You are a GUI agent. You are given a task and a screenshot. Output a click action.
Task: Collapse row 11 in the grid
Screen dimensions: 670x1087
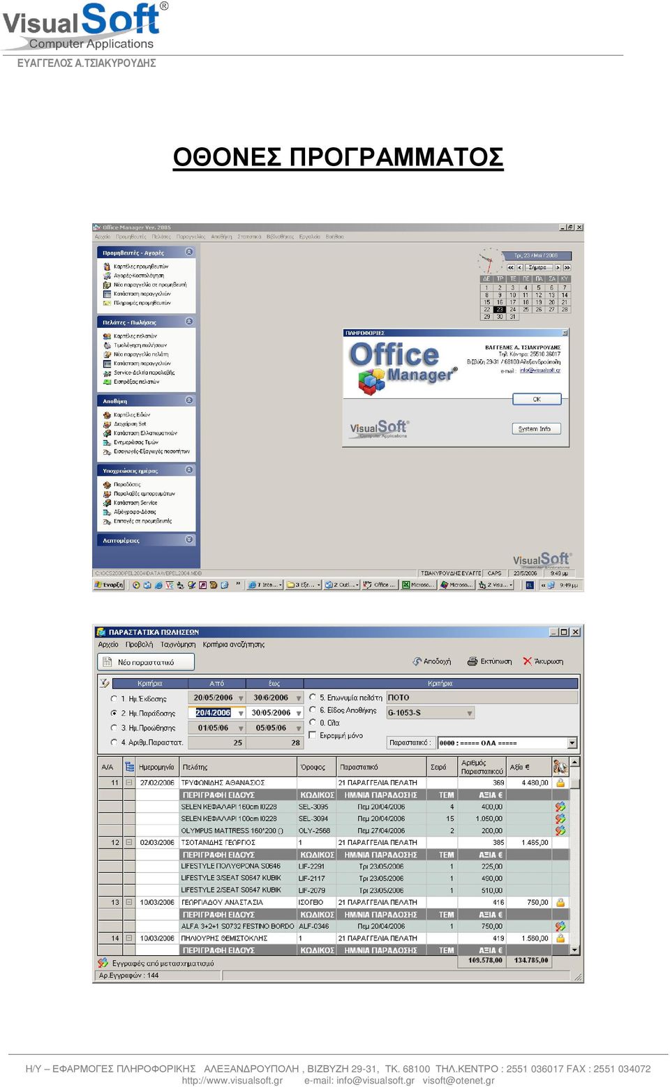(129, 783)
